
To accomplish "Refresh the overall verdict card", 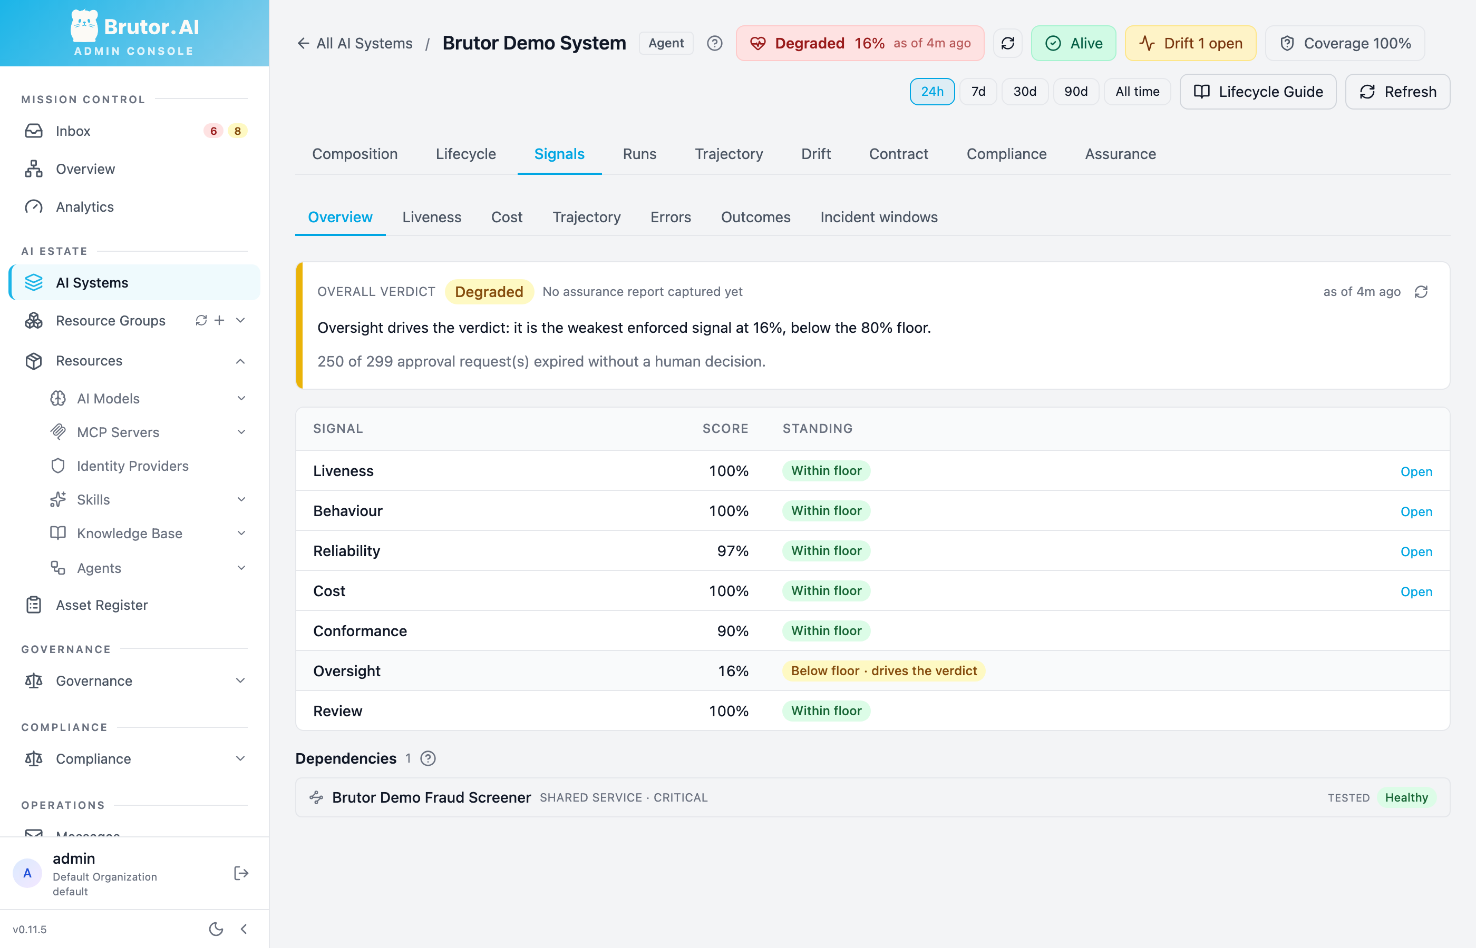I will tap(1421, 292).
